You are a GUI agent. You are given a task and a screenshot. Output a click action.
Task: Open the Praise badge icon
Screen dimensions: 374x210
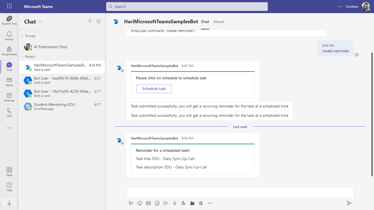pos(175,203)
